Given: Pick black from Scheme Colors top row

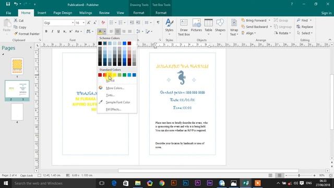Looking at the screenshot, I should click(x=100, y=43).
